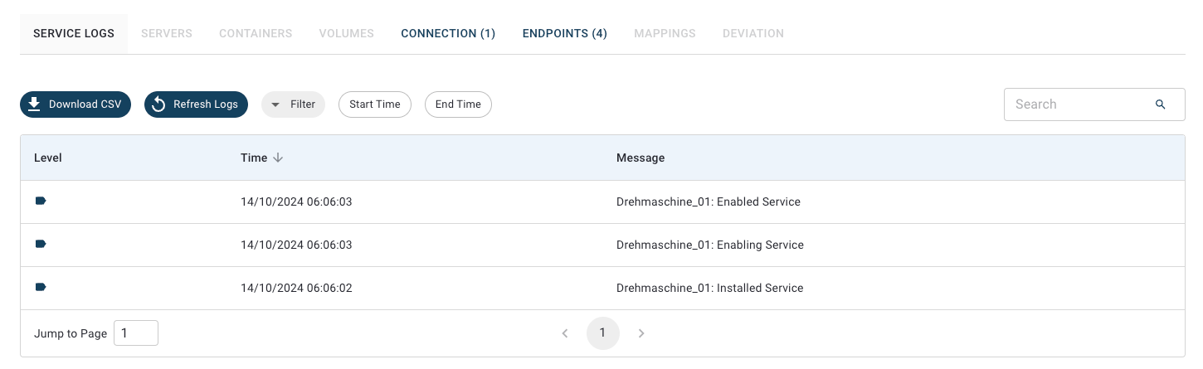Go to the next page arrow

[641, 333]
